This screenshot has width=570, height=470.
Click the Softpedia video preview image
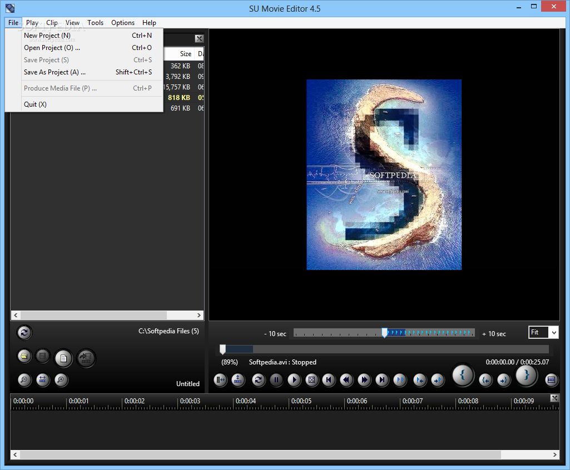(384, 174)
